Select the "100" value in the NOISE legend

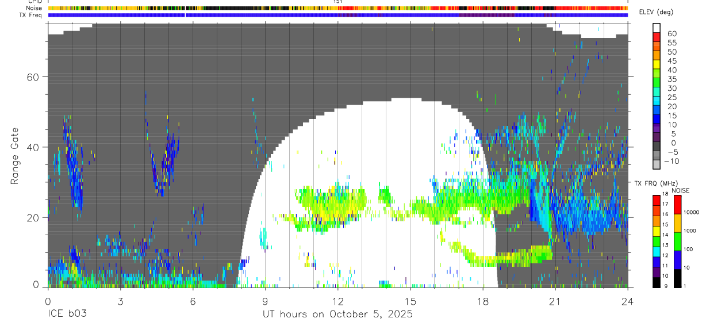[x=689, y=250]
